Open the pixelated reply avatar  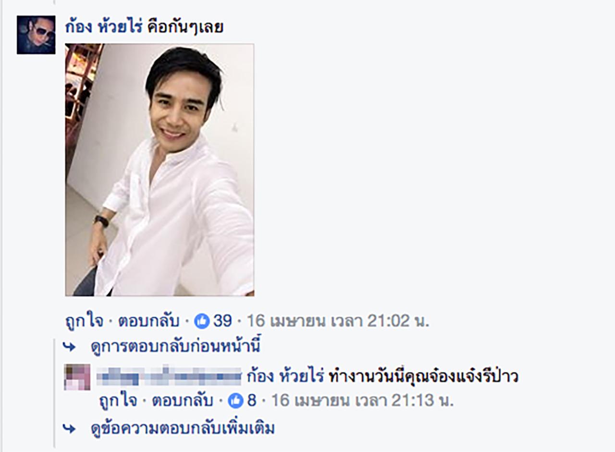coord(77,377)
